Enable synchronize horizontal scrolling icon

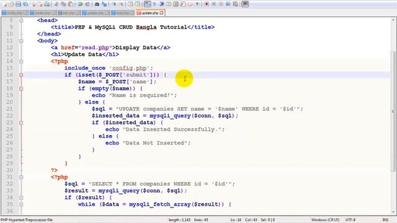pyautogui.click(x=138, y=4)
